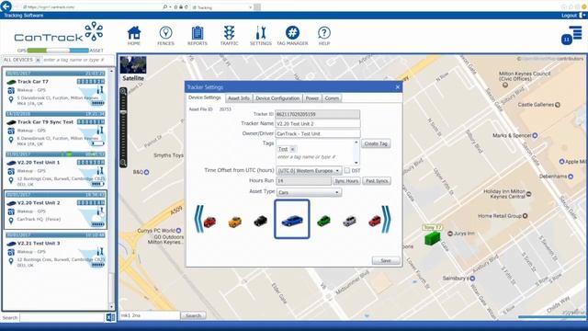
Task: Open the Traffic light icon
Action: coord(229,36)
